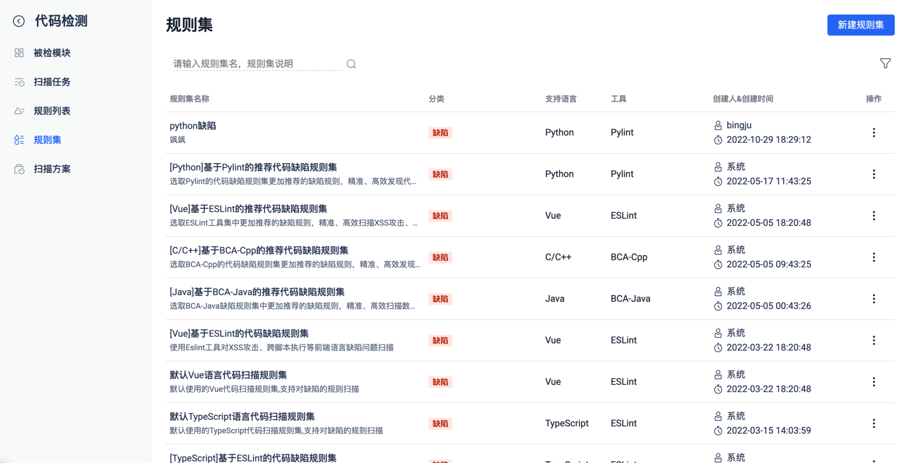Click the 扫描任务 clock-list icon

(x=19, y=82)
